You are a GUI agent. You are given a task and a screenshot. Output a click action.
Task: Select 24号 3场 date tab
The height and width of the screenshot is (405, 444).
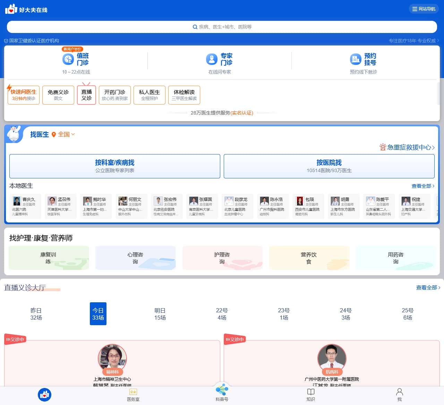point(346,314)
